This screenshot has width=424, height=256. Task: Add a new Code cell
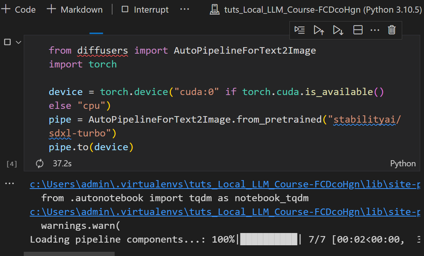pyautogui.click(x=18, y=10)
